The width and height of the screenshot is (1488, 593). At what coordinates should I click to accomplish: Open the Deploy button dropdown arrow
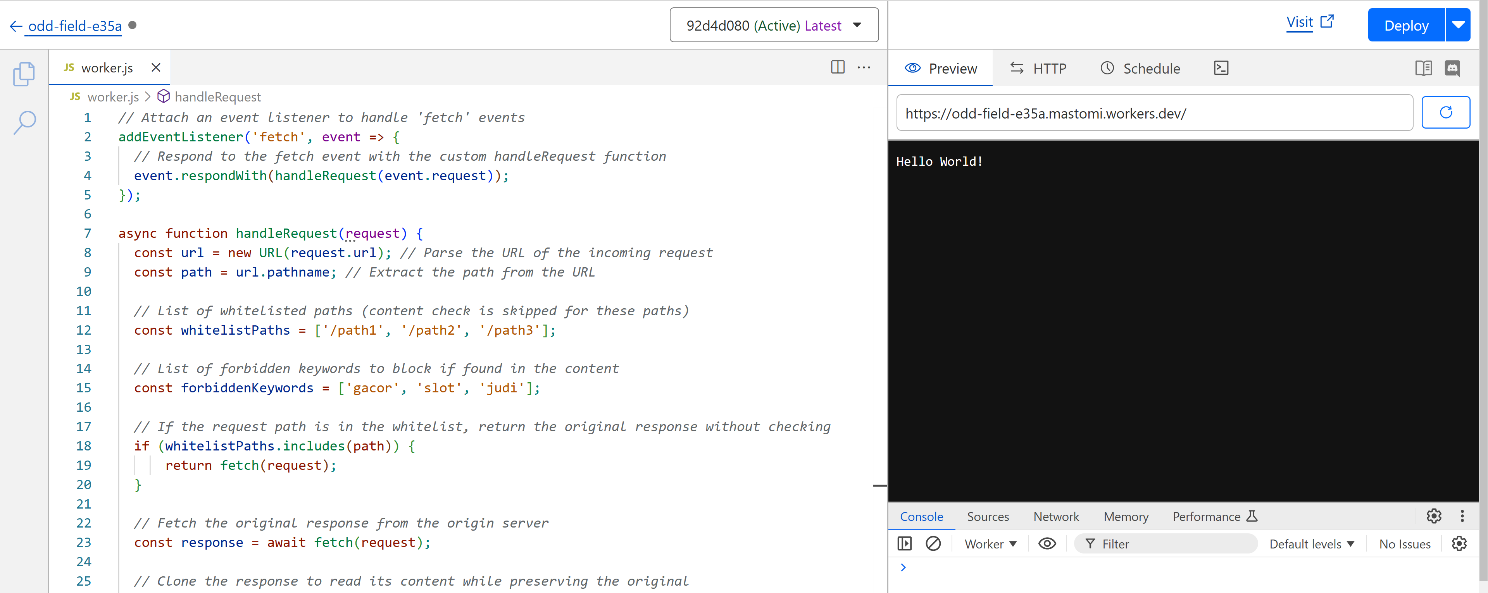(x=1458, y=26)
